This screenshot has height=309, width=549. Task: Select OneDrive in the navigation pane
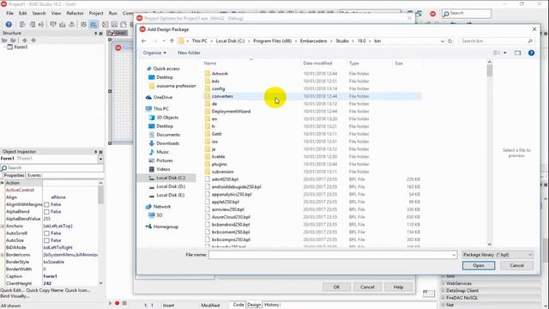click(163, 97)
